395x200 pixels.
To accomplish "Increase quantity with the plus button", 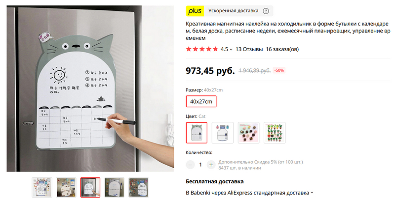I will (x=211, y=165).
